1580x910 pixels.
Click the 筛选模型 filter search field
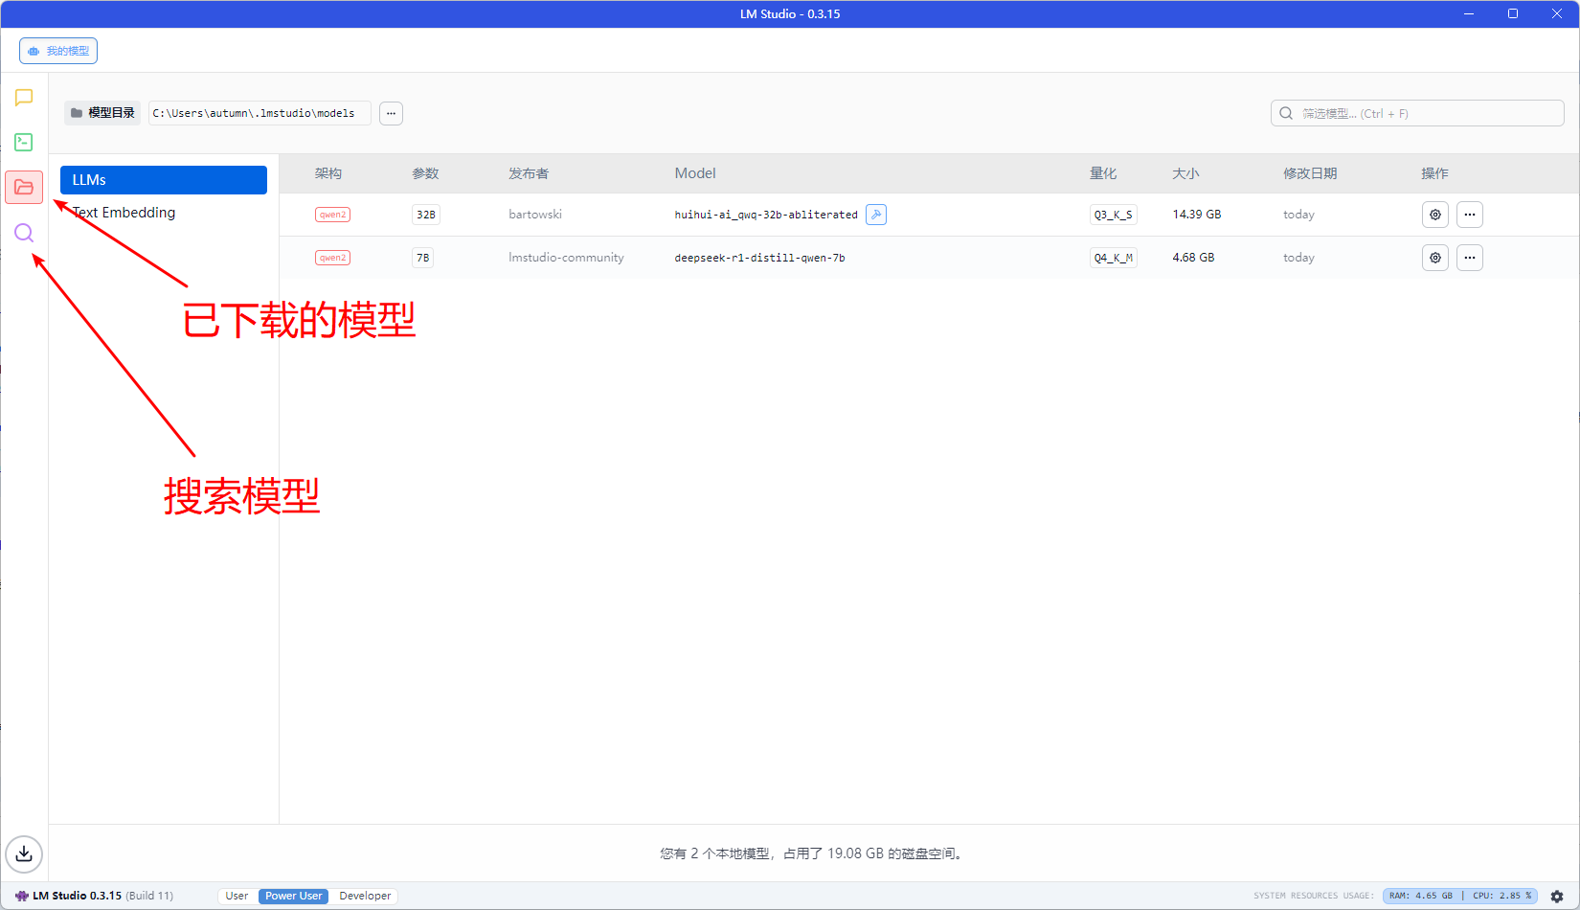tap(1417, 113)
